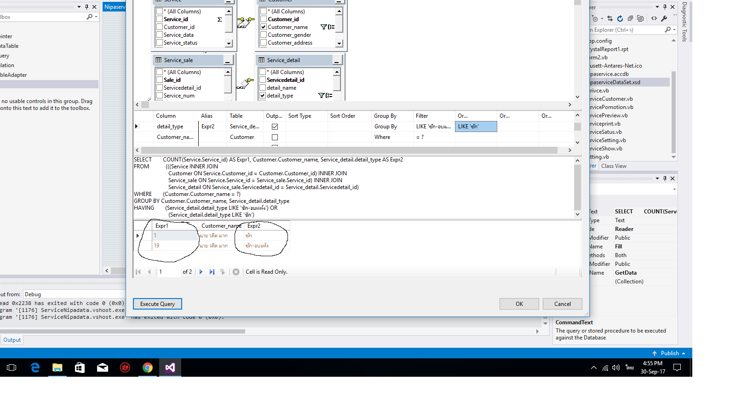Click the View Code icon in Solution Explorer
The image size is (736, 414).
pos(654,18)
